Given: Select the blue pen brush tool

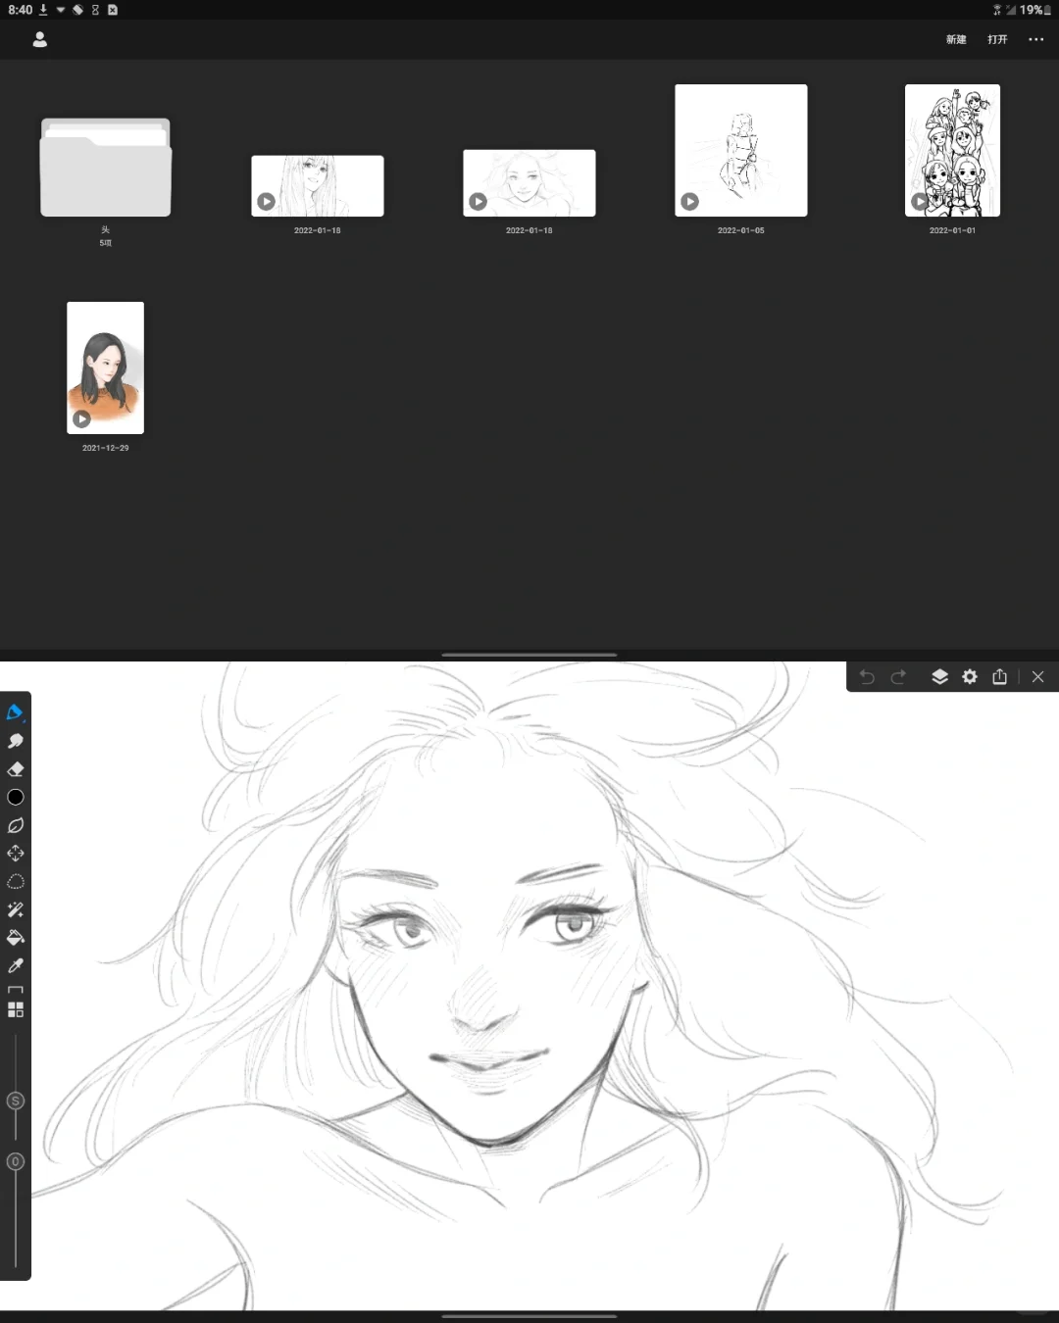Looking at the screenshot, I should (15, 712).
